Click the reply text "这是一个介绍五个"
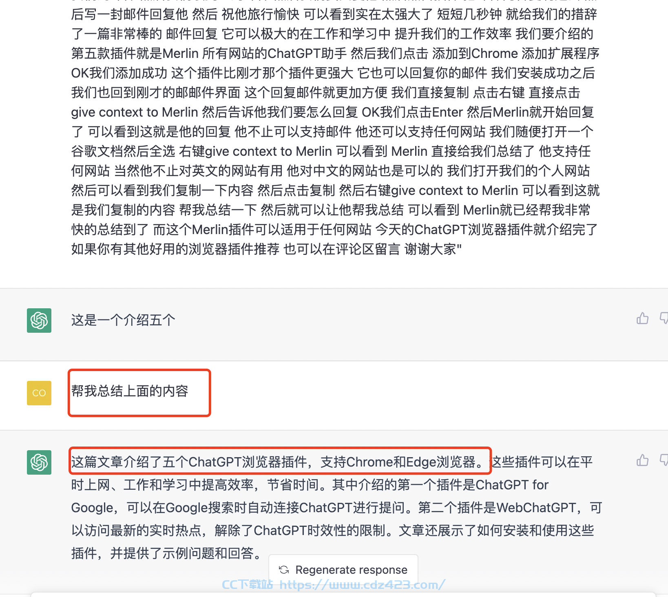This screenshot has height=597, width=668. point(123,320)
